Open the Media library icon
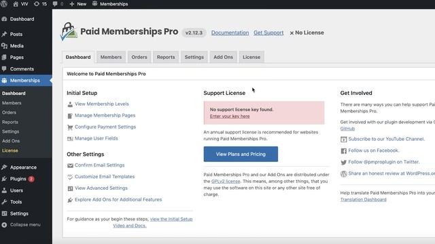The width and height of the screenshot is (435, 244). pyautogui.click(x=4, y=46)
